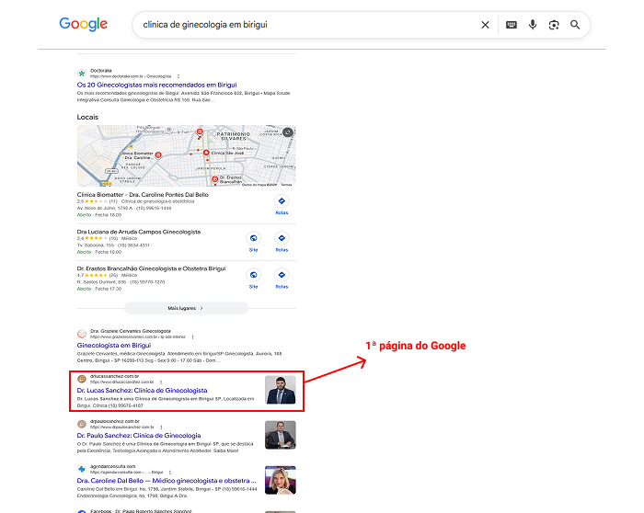Open the Dr. Lucas Sanchez photo thumbnail
644x513 pixels.
281,390
